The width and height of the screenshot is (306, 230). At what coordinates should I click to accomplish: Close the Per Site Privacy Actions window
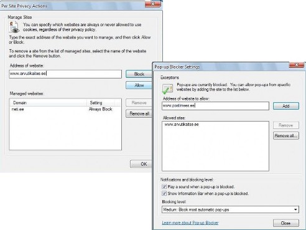153,4
